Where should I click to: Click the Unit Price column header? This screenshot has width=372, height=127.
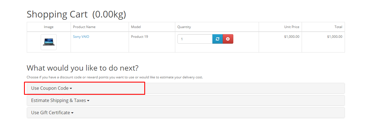click(292, 27)
